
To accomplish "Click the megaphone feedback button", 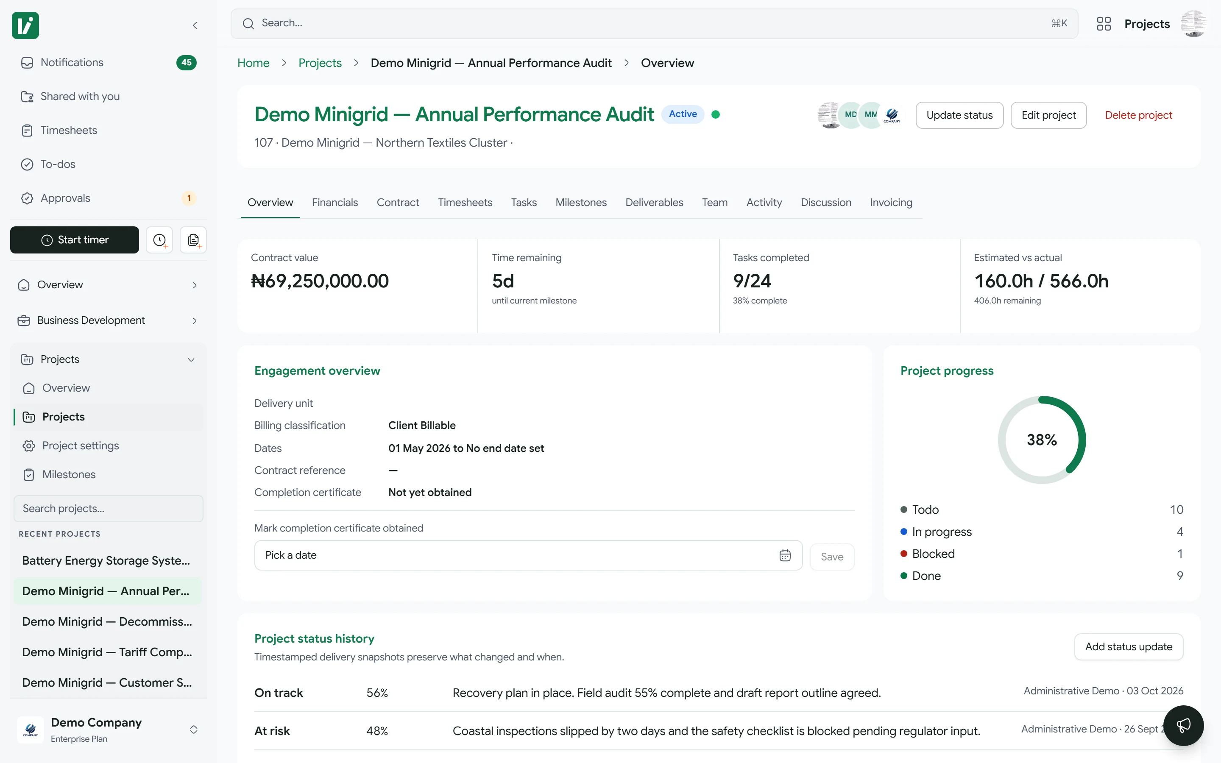I will 1183,726.
